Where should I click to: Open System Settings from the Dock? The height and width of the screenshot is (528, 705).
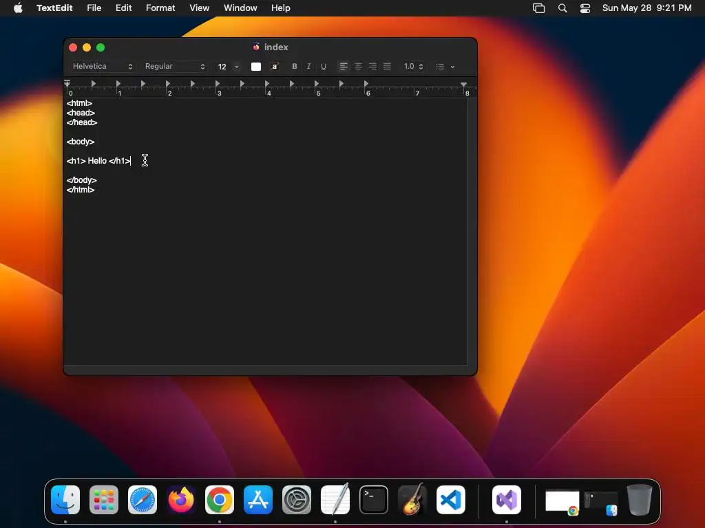(x=297, y=499)
